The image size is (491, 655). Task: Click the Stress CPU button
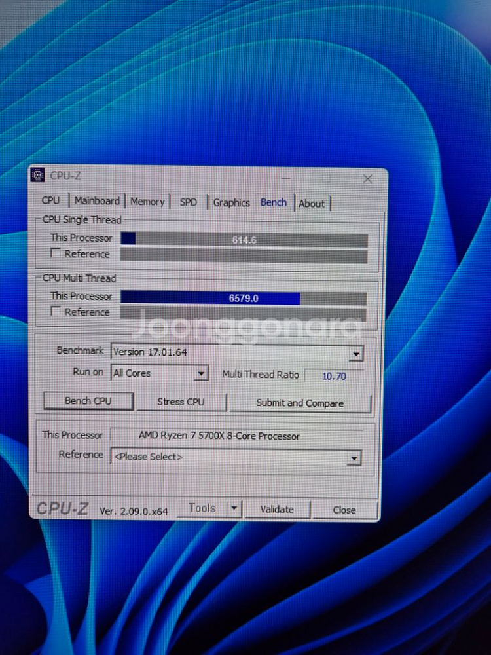click(181, 402)
